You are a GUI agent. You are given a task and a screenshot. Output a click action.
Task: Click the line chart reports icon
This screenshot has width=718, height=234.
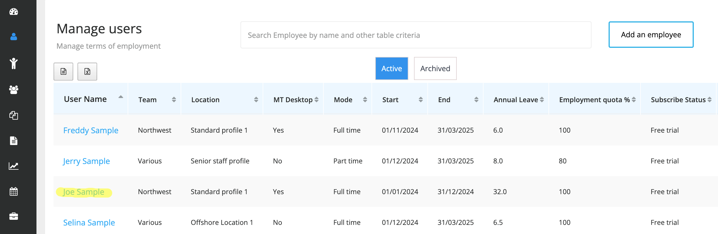pos(14,166)
